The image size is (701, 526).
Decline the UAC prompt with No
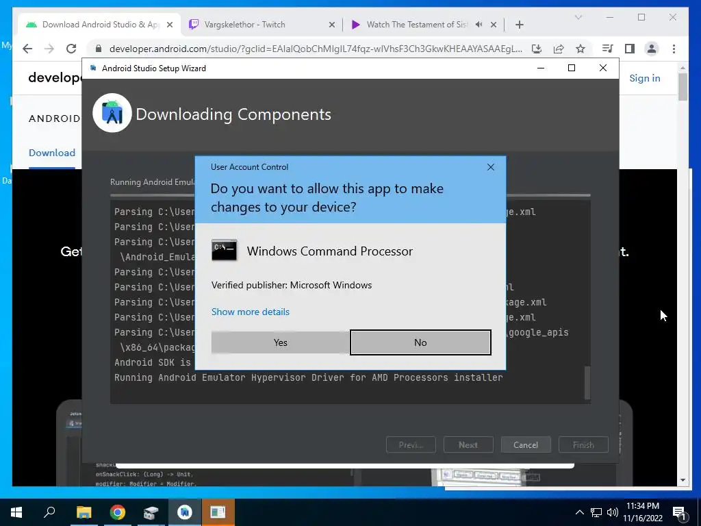click(420, 342)
